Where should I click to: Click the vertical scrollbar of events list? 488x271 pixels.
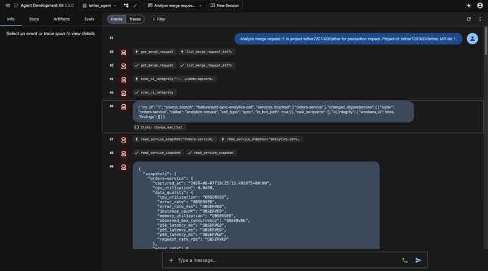(486, 41)
